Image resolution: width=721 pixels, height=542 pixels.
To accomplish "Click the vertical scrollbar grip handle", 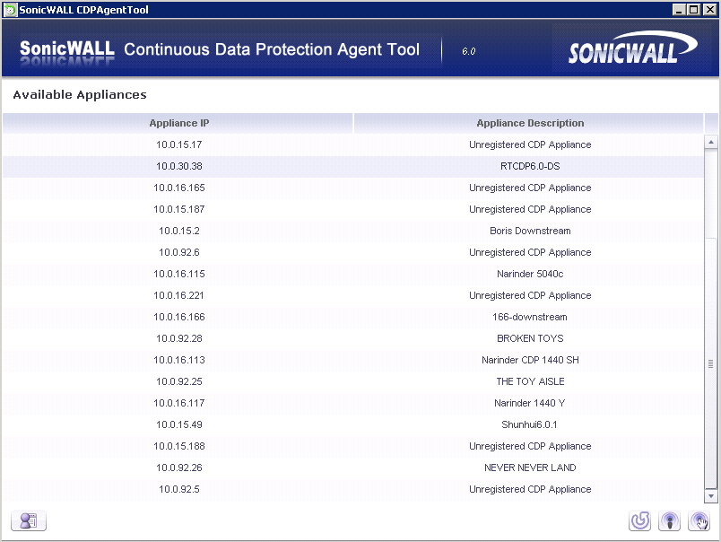I will point(711,363).
